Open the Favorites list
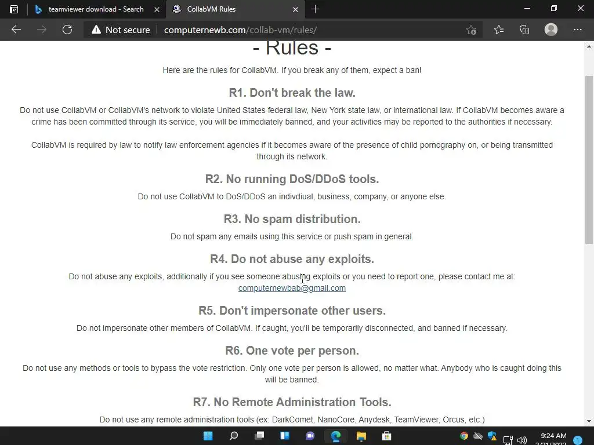594x445 pixels. pyautogui.click(x=499, y=30)
